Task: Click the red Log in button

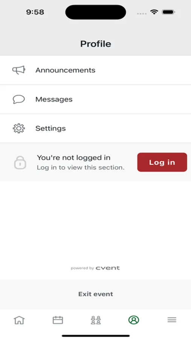Action: click(162, 162)
